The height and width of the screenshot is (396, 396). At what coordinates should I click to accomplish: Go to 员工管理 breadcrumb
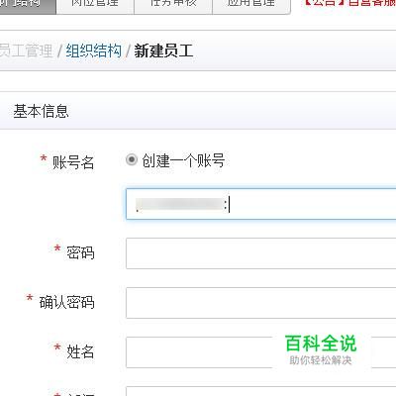pos(26,51)
